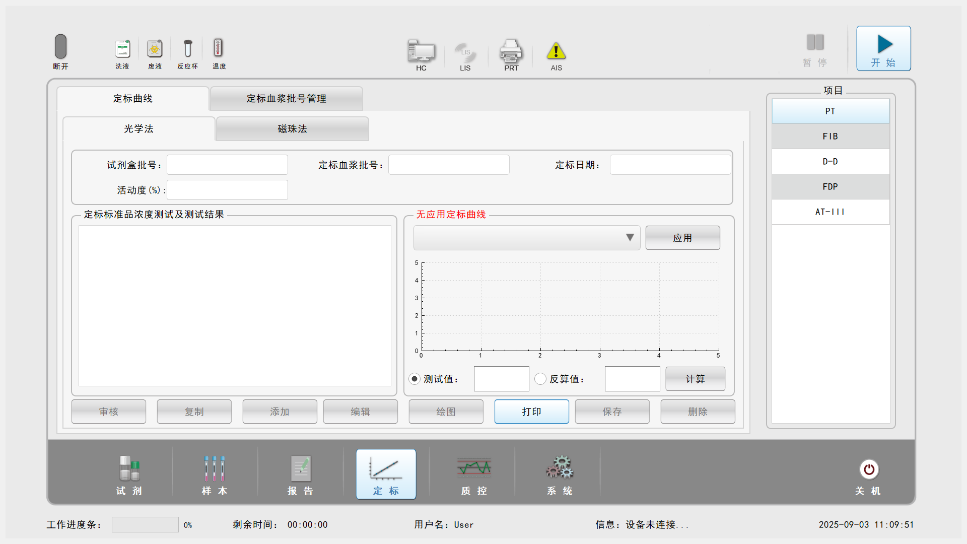967x544 pixels.
Task: Open the 系统 system settings module
Action: click(560, 474)
